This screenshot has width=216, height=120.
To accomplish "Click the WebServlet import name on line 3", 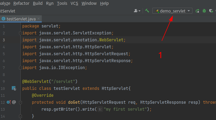I will pos(111,40).
